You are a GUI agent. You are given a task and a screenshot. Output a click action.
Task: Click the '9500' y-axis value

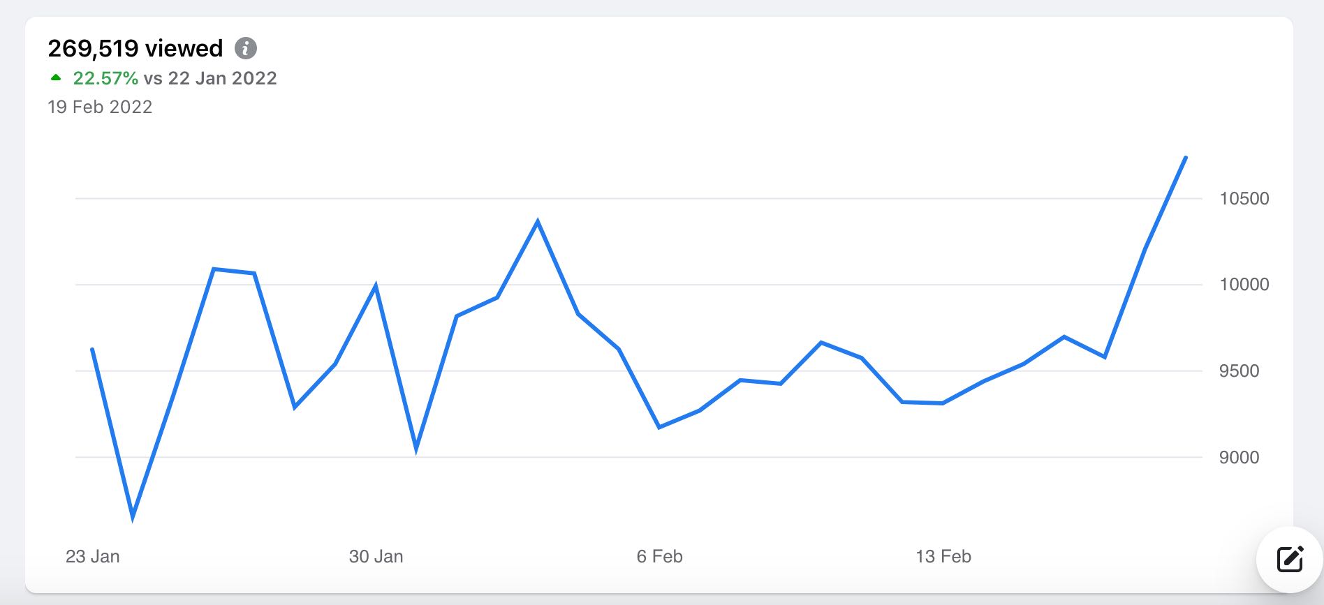coord(1240,371)
